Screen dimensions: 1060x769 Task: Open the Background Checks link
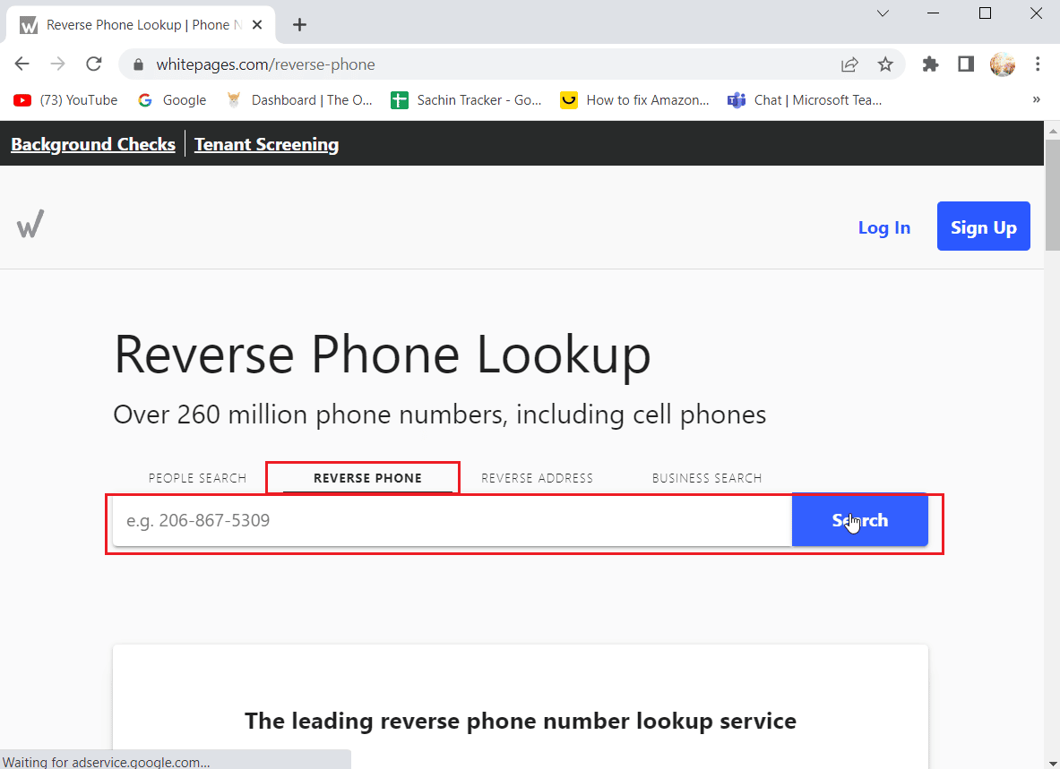click(93, 144)
